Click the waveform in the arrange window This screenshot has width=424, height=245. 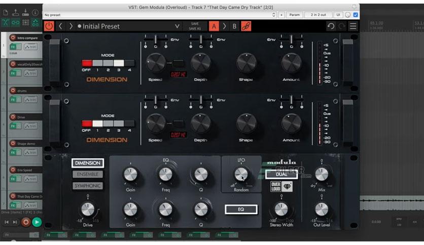[x=392, y=203]
